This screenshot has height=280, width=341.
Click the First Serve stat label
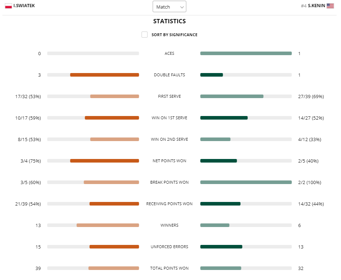tap(169, 96)
